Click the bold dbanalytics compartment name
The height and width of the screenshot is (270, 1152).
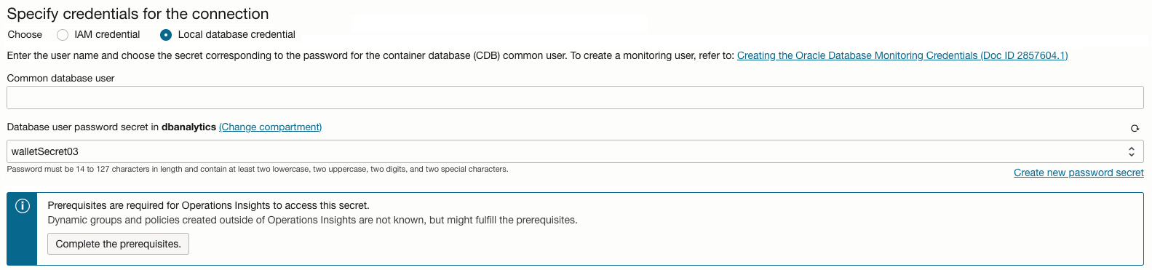pyautogui.click(x=188, y=127)
